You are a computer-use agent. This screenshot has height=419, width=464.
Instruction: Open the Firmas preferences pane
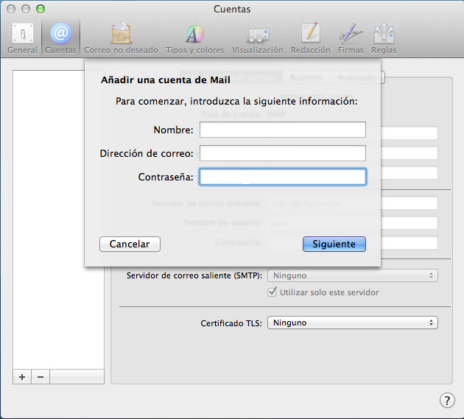tap(351, 38)
